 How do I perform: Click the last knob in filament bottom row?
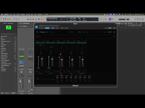point(89,78)
